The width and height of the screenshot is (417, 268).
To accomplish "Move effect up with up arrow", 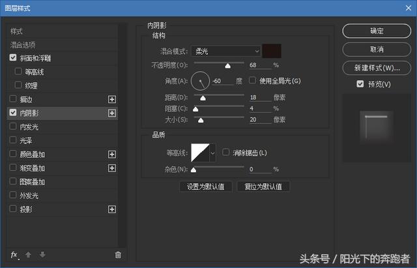I will (x=28, y=255).
